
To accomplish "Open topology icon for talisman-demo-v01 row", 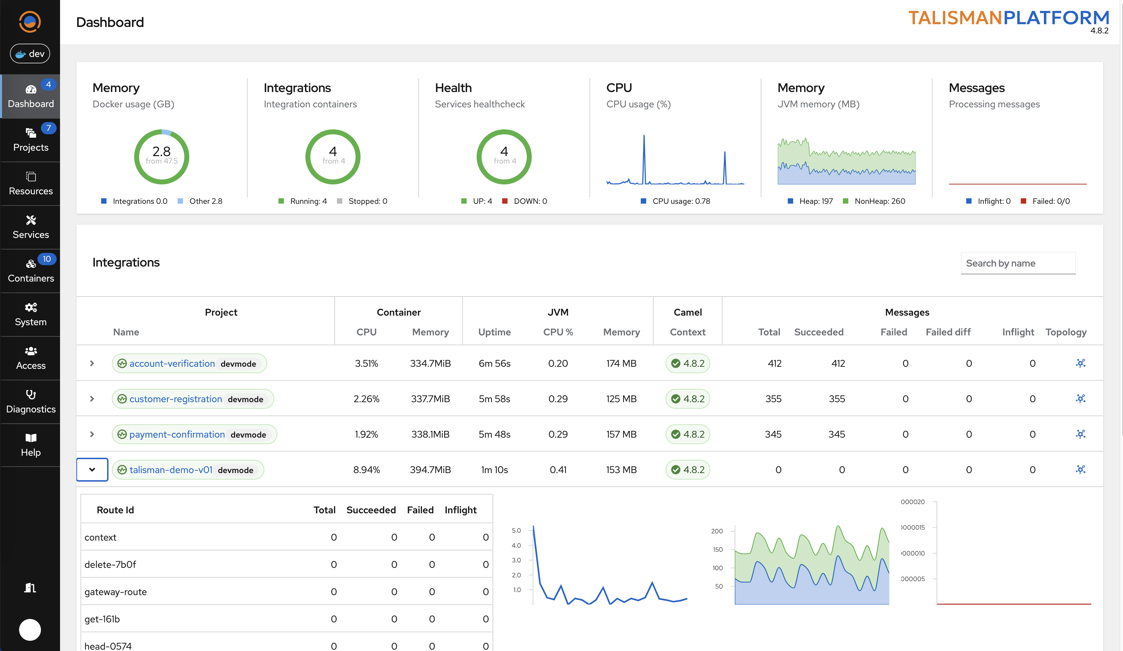I will tap(1080, 469).
